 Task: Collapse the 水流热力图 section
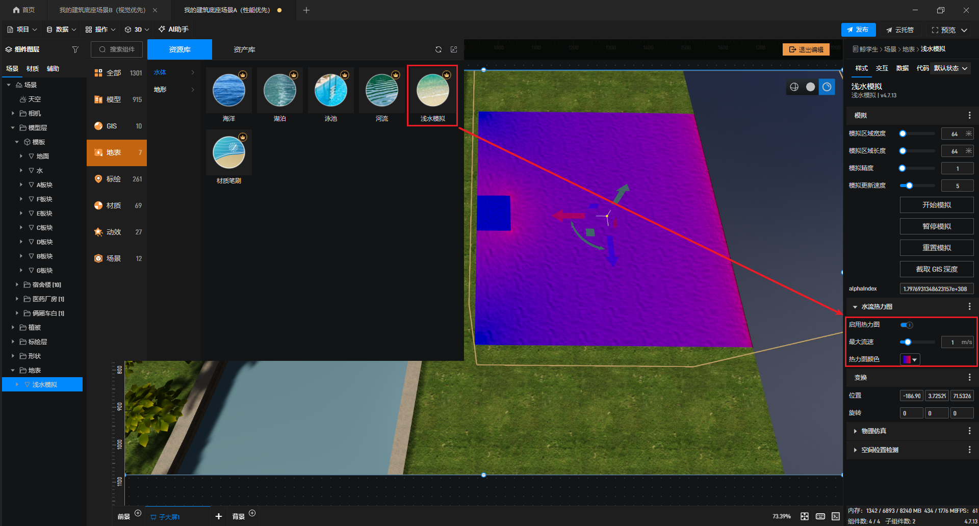point(855,307)
